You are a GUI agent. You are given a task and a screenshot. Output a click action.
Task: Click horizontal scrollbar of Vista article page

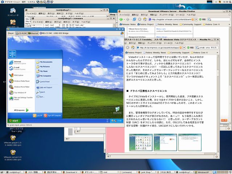pyautogui.click(x=162, y=154)
